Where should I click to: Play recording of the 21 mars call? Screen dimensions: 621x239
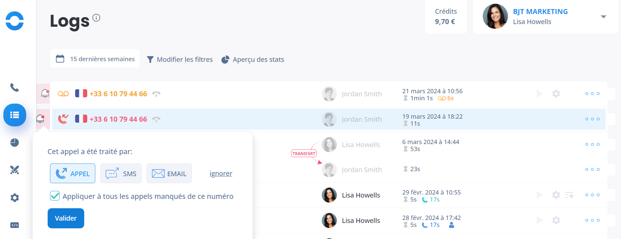click(x=539, y=94)
